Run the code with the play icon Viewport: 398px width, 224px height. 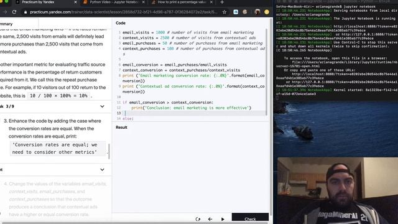(223, 219)
